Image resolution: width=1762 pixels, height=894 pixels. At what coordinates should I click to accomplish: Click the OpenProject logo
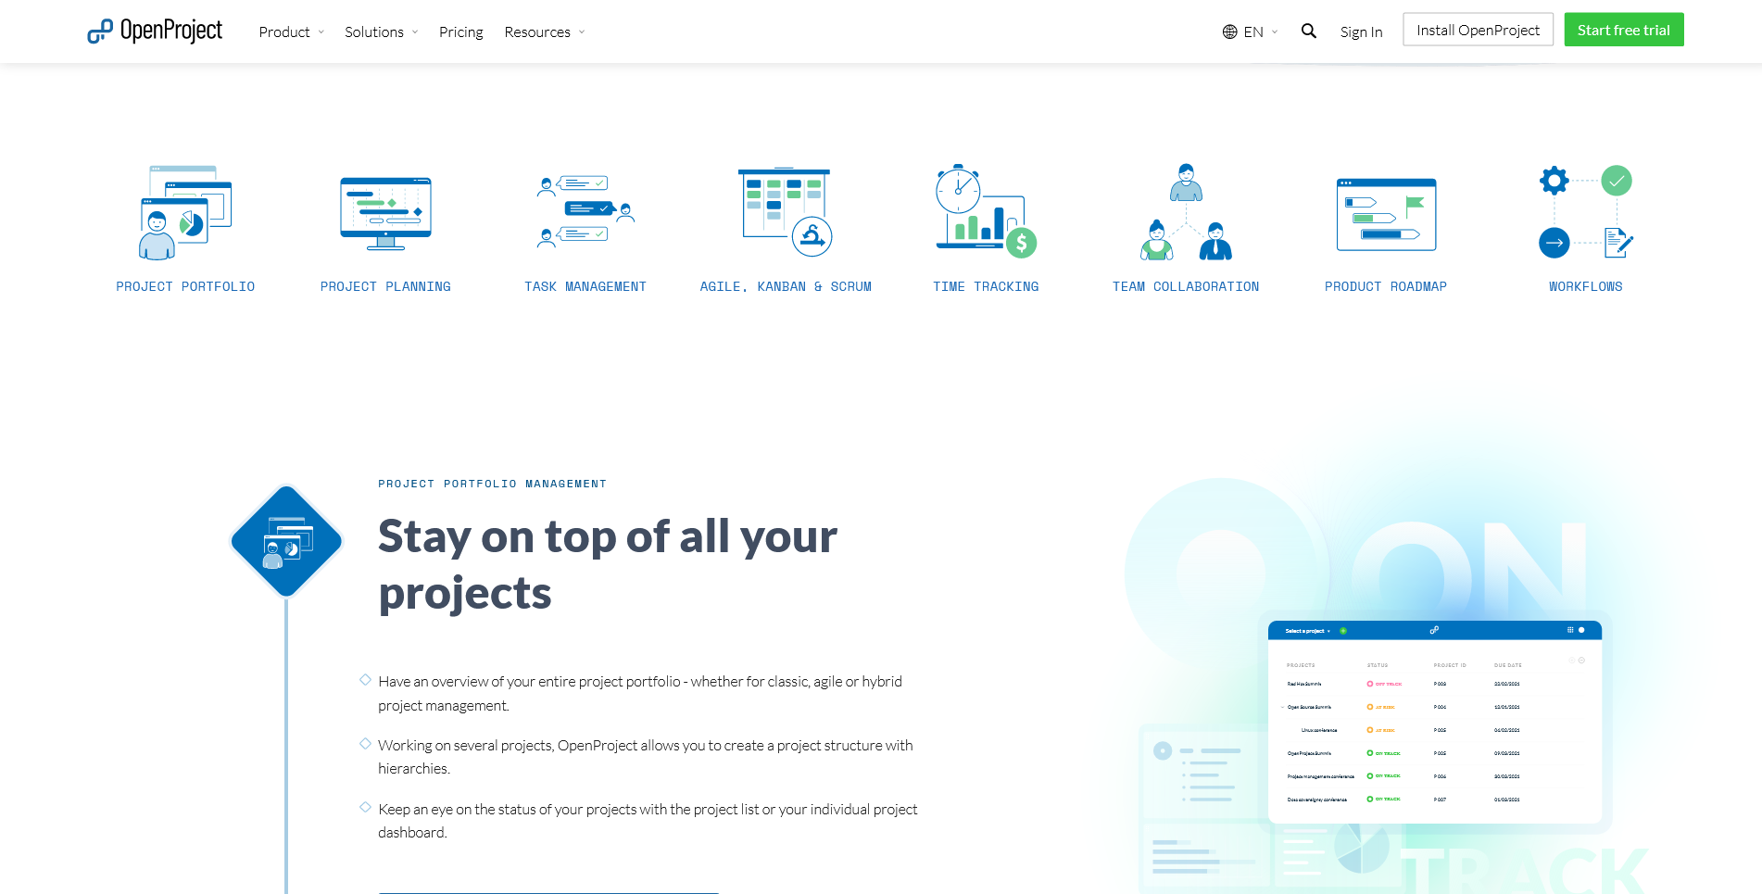(x=155, y=31)
